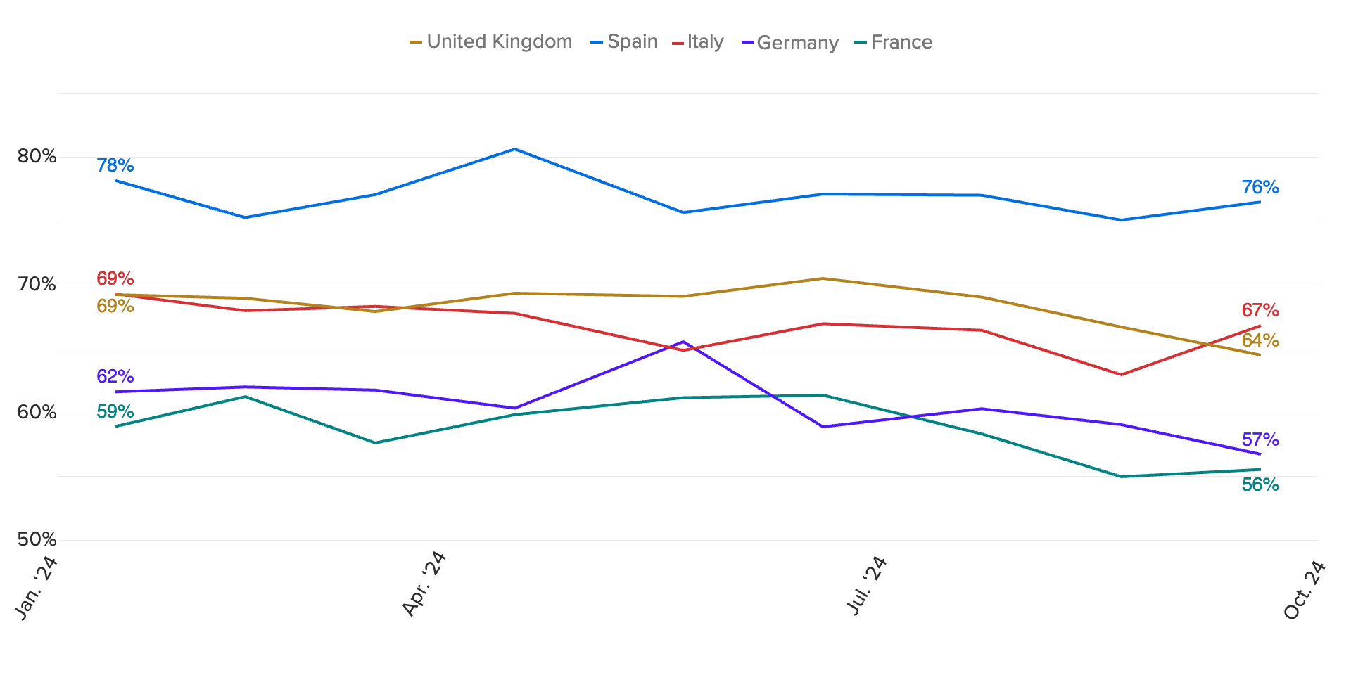This screenshot has height=675, width=1351.
Task: Click the gold United Kingdom legend swatch
Action: (416, 43)
